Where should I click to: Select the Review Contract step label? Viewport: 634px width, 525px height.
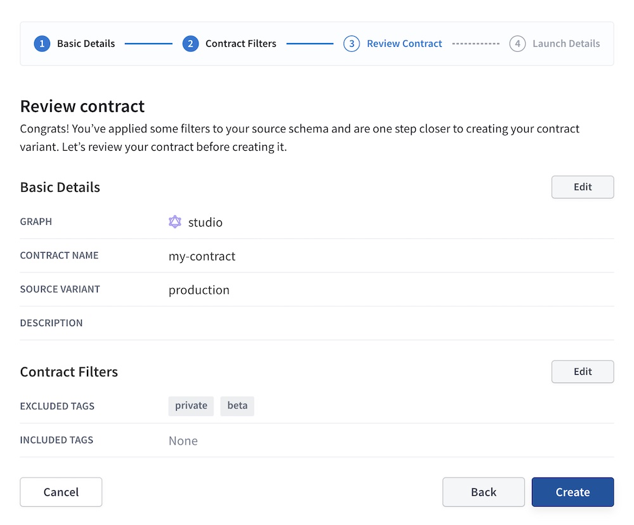point(404,43)
